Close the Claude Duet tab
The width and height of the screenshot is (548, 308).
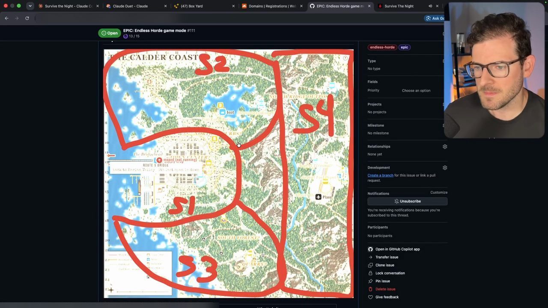click(x=165, y=6)
